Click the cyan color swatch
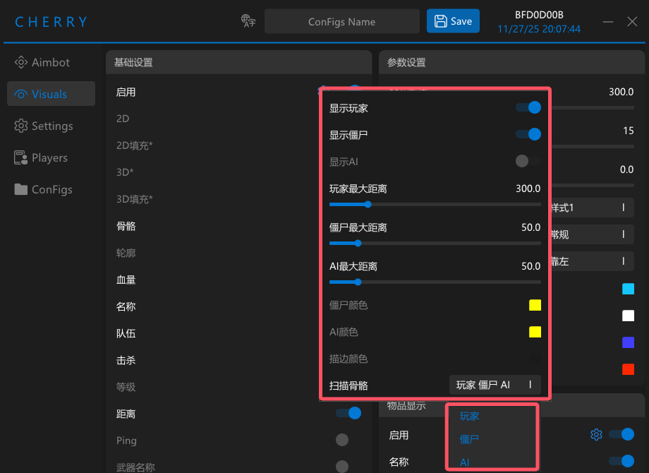 tap(628, 289)
